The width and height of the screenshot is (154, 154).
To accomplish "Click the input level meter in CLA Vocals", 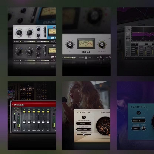I will click(x=19, y=122).
